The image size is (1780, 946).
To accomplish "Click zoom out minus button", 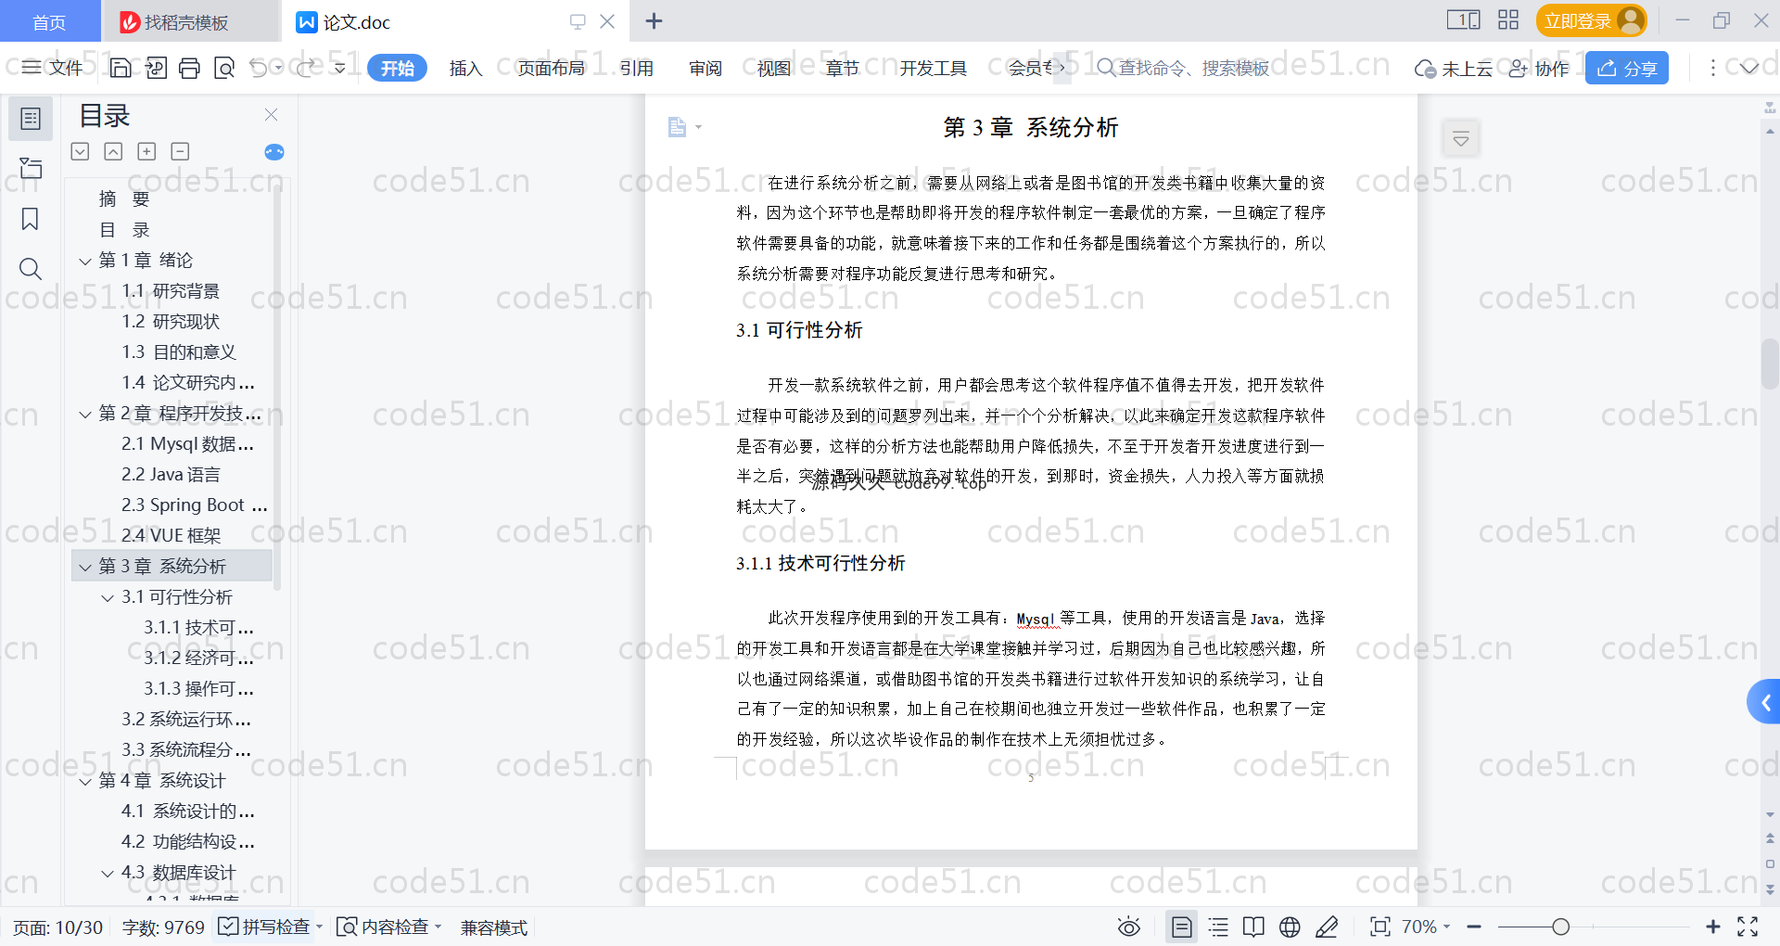I will [x=1474, y=927].
